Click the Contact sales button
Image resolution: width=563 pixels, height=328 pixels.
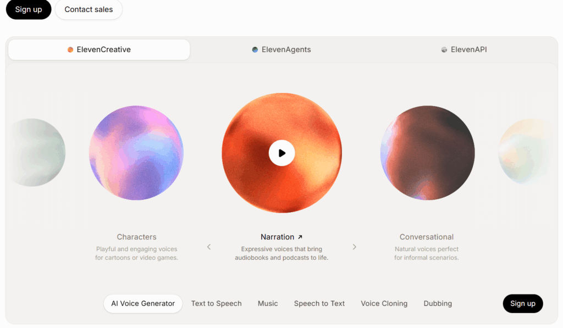(89, 9)
